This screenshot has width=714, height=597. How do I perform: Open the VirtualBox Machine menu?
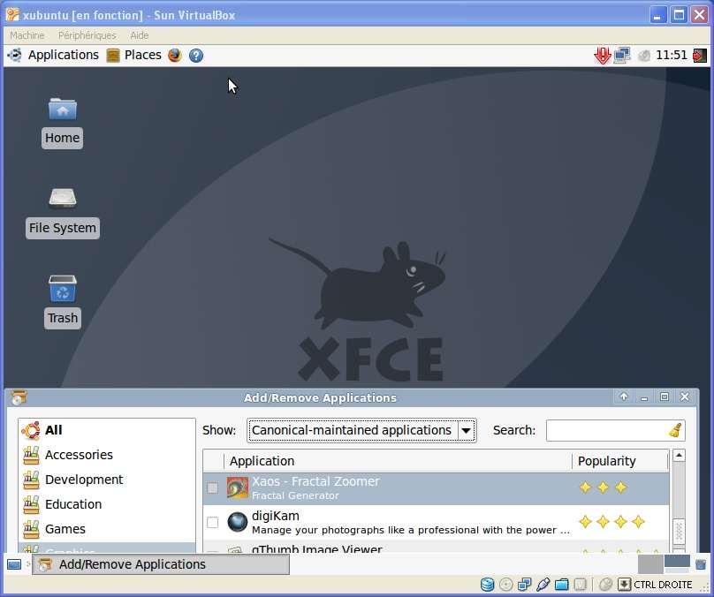(27, 35)
